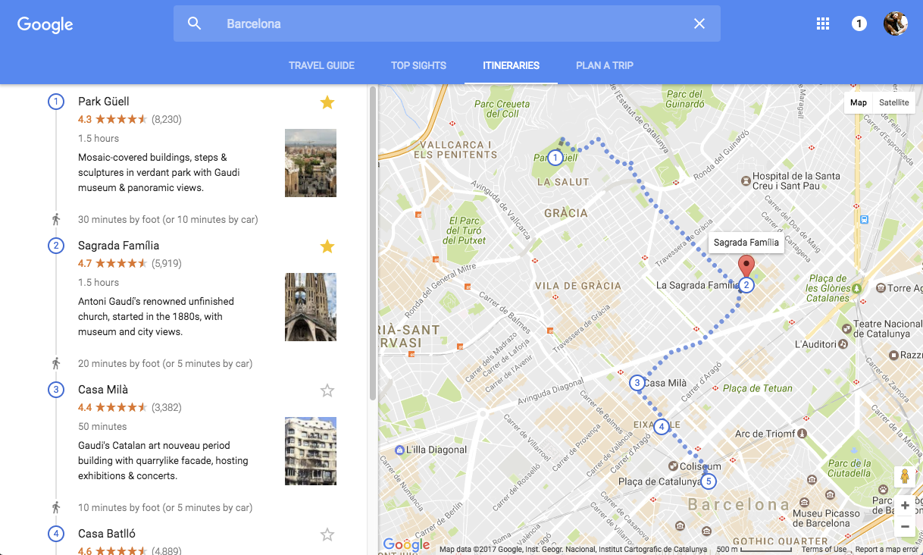Switch the map to Satellite view

[x=894, y=102]
